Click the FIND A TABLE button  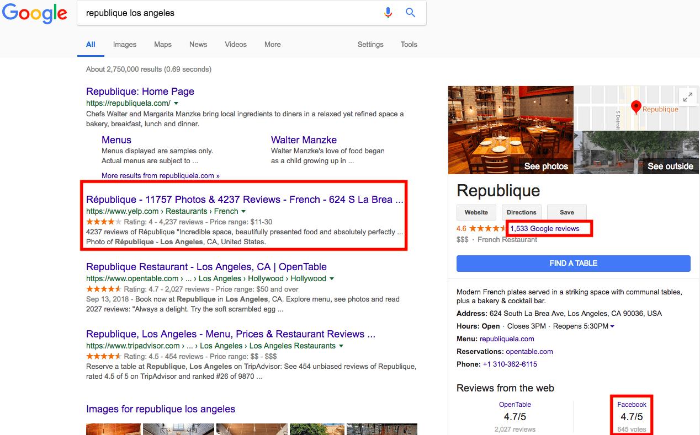coord(574,264)
